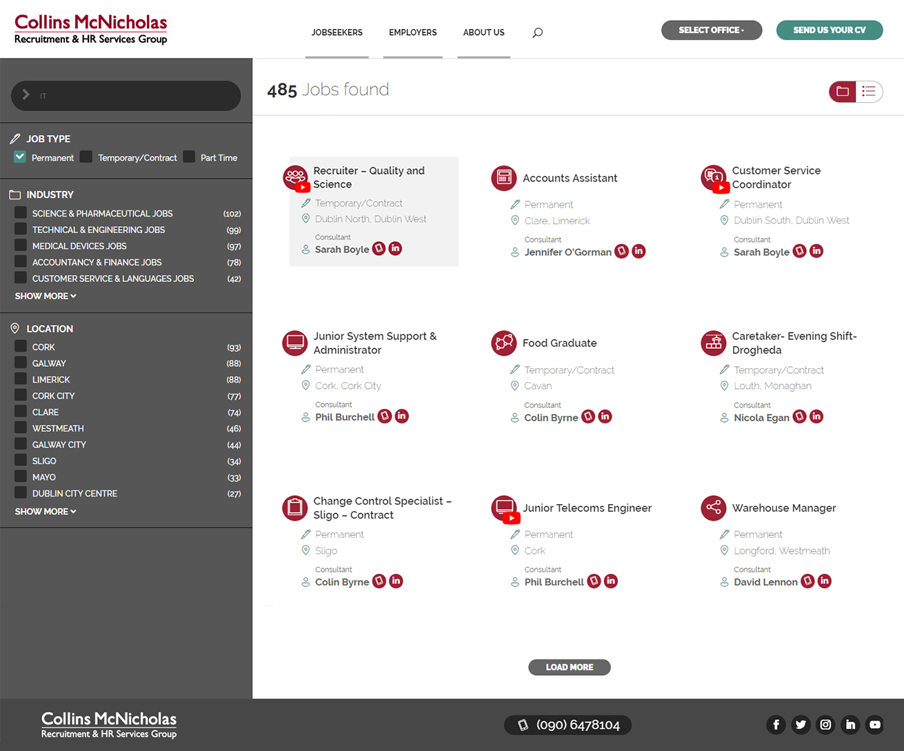Call the footer phone number (090) 6478104
Image resolution: width=904 pixels, height=751 pixels.
point(568,725)
